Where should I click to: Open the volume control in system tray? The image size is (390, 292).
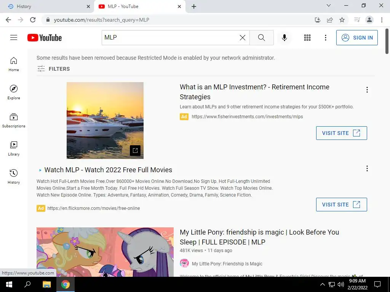click(341, 284)
